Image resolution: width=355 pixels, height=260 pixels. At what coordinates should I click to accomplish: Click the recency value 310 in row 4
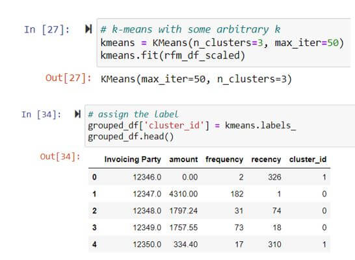point(274,244)
